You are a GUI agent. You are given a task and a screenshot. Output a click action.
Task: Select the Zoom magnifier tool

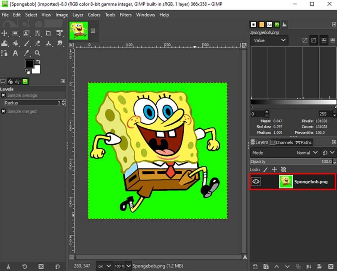pyautogui.click(x=37, y=53)
